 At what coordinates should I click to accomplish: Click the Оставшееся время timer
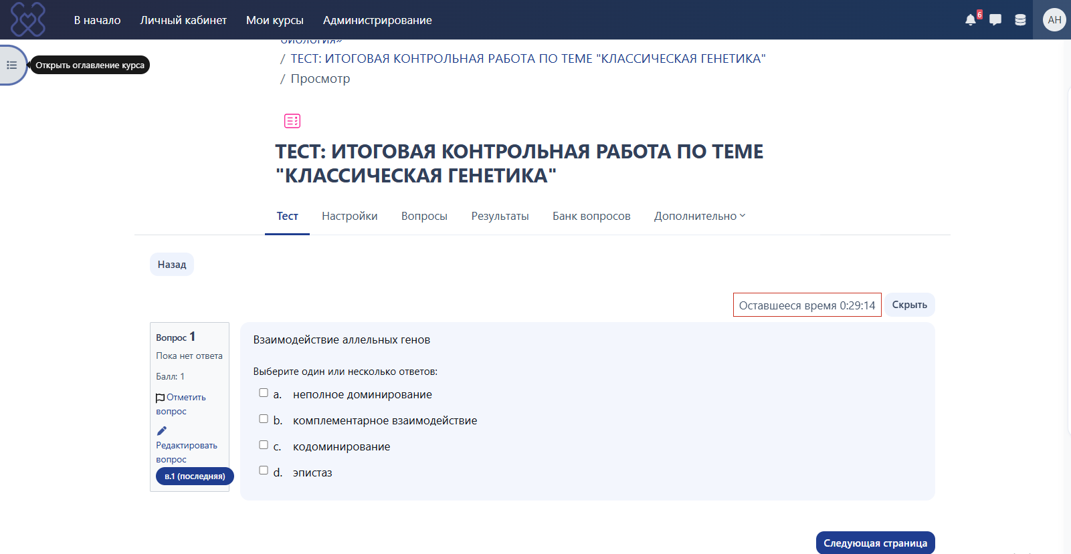[807, 305]
